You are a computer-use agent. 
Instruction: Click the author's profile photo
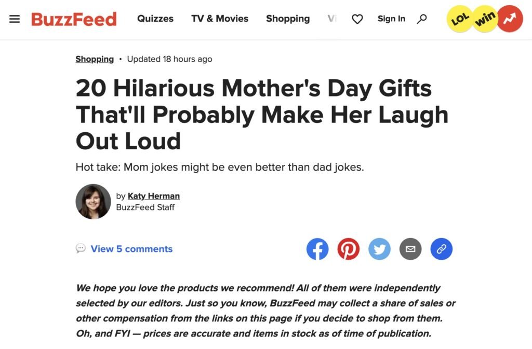[x=93, y=201]
